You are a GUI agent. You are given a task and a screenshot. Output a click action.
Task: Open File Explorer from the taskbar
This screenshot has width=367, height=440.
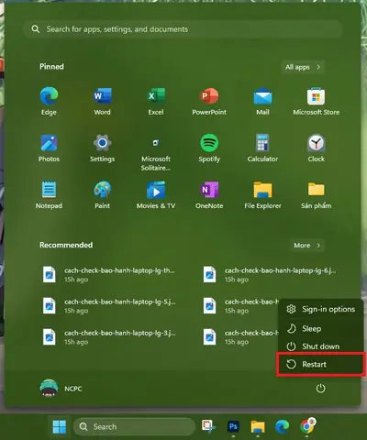(x=258, y=426)
